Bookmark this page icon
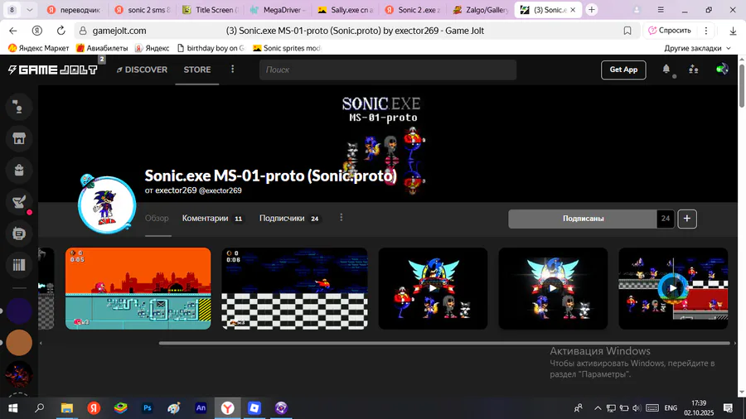The height and width of the screenshot is (419, 746). (x=627, y=31)
